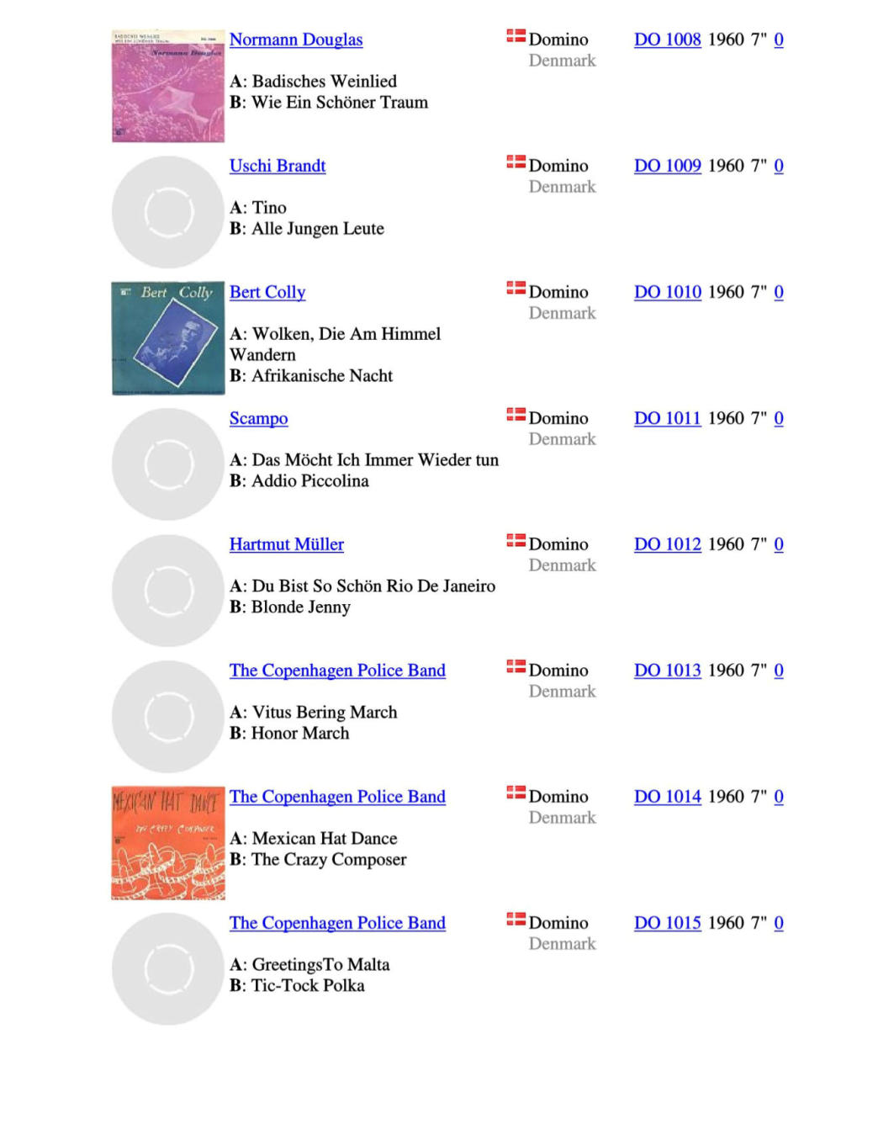Open catalog number DO 1012

click(668, 544)
